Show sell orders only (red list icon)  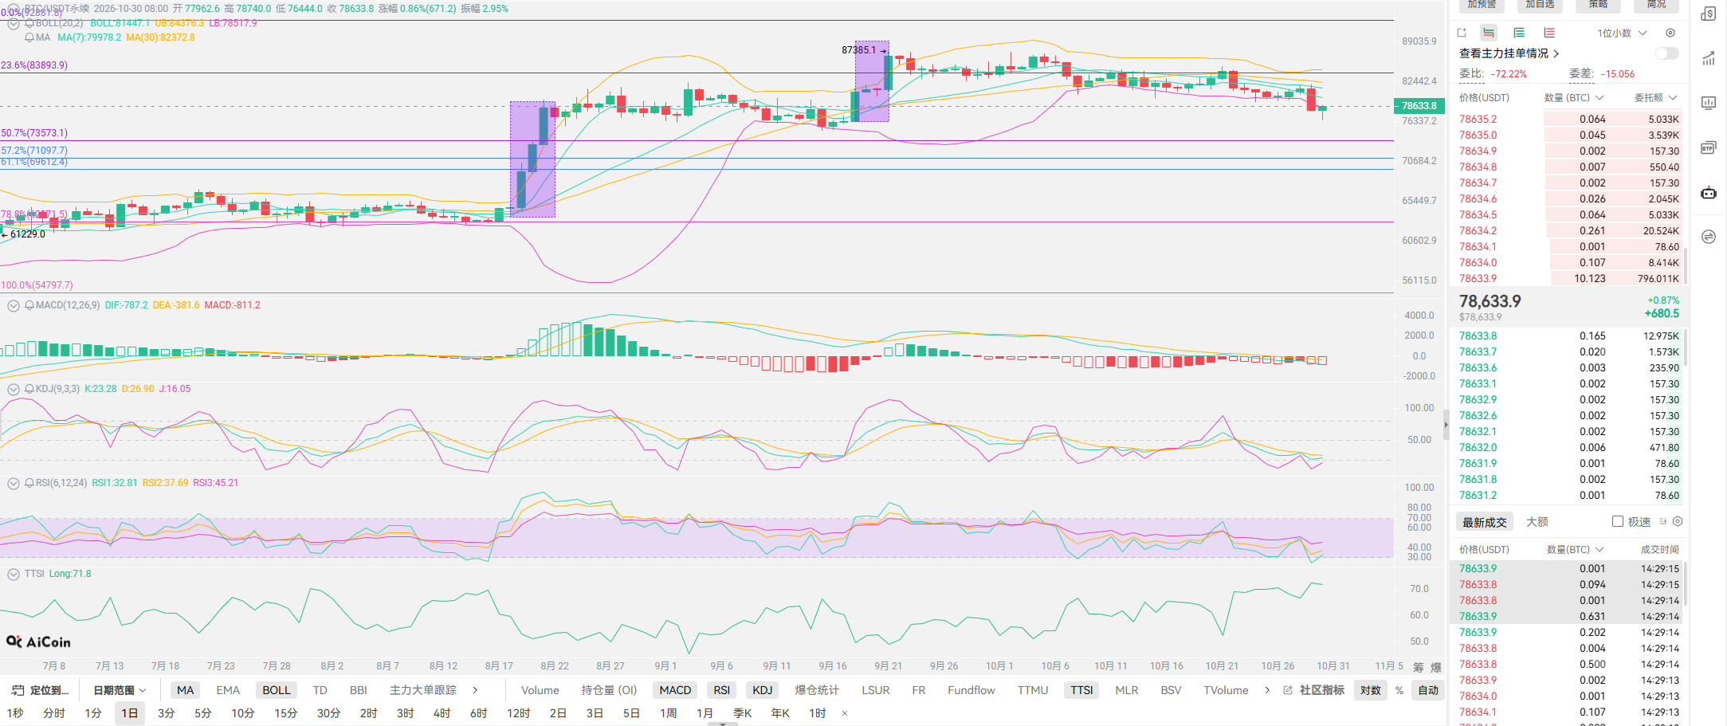pos(1549,33)
